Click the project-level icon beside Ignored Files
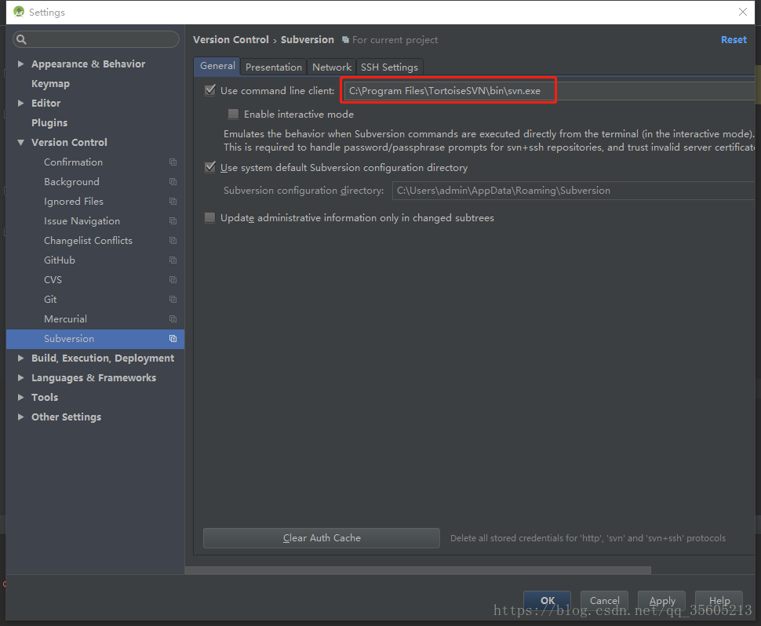Screen dimensions: 761x626 pos(173,201)
